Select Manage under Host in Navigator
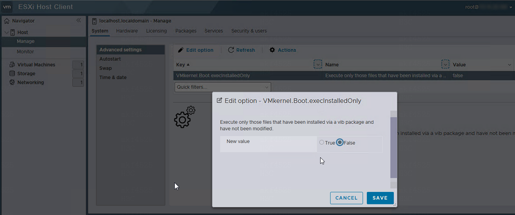 44,42
